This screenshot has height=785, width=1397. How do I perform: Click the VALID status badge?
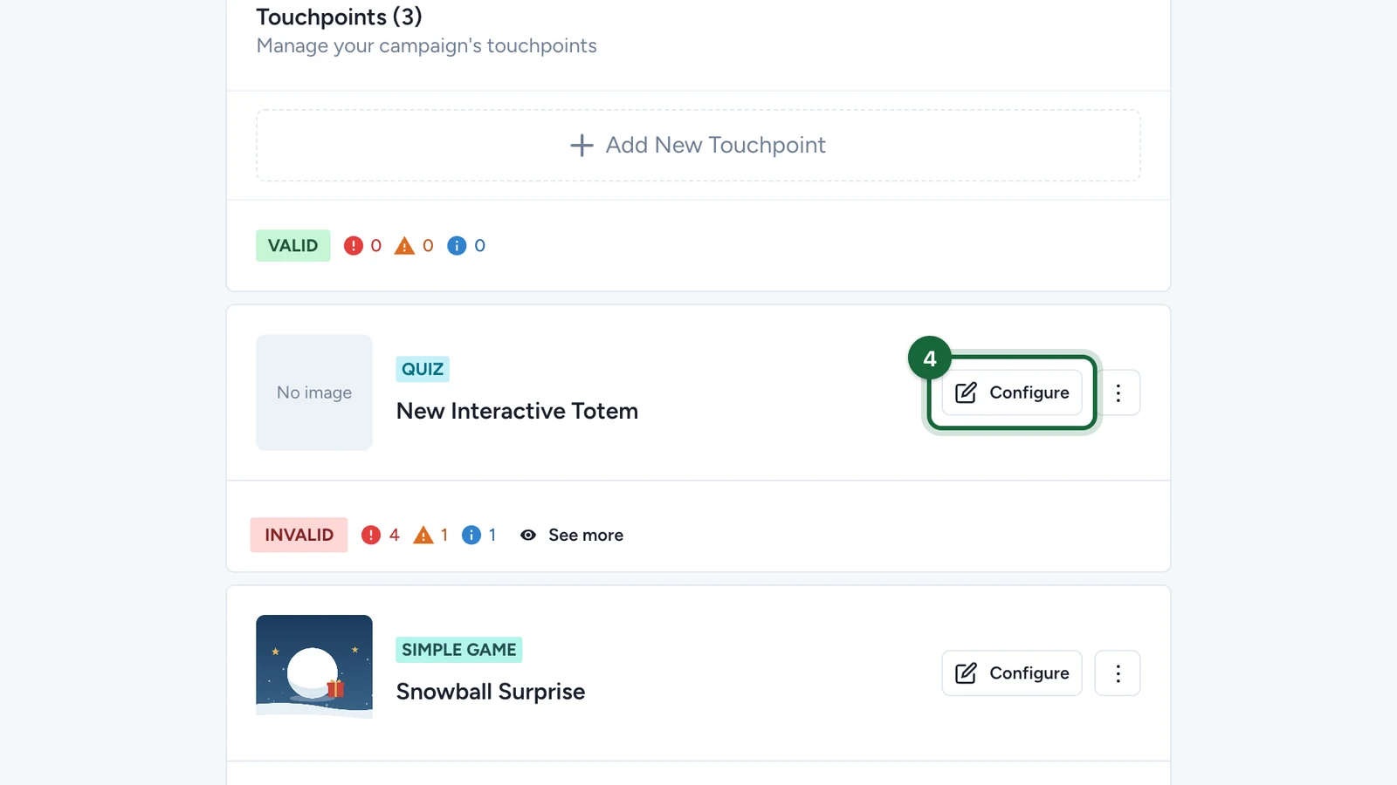[293, 246]
